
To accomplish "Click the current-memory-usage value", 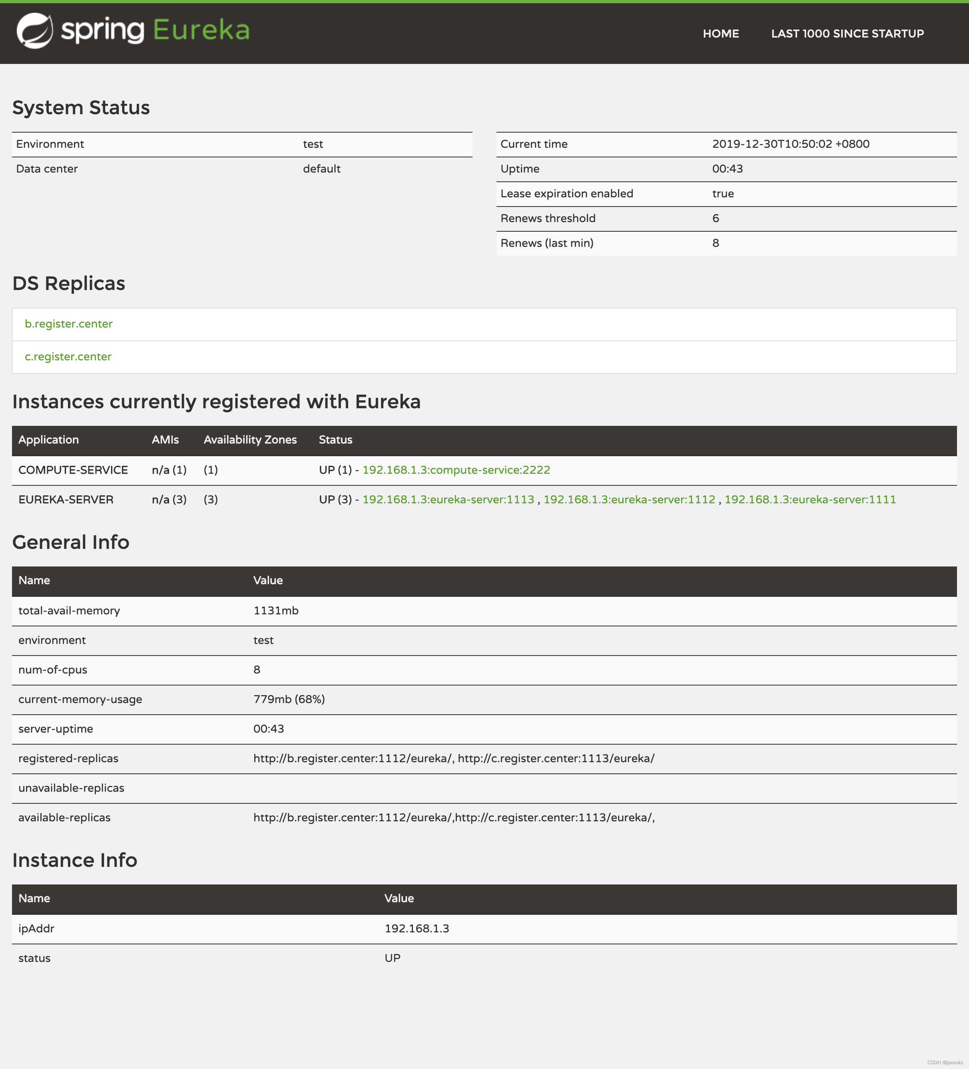I will click(289, 699).
